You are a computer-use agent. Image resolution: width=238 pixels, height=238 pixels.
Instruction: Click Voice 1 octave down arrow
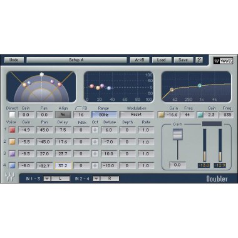(95, 130)
